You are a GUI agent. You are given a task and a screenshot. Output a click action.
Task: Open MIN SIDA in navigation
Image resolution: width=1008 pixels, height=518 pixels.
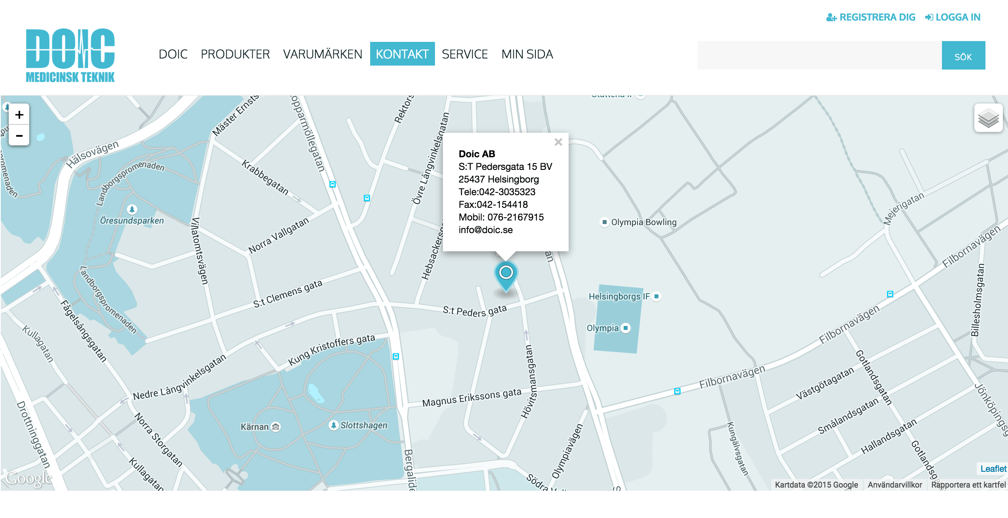click(x=527, y=54)
